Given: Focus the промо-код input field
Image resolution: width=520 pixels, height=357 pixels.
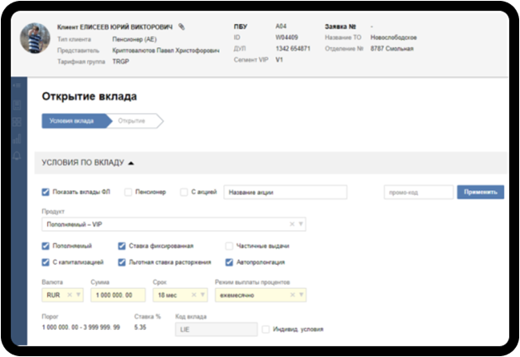Looking at the screenshot, I should pyautogui.click(x=419, y=193).
